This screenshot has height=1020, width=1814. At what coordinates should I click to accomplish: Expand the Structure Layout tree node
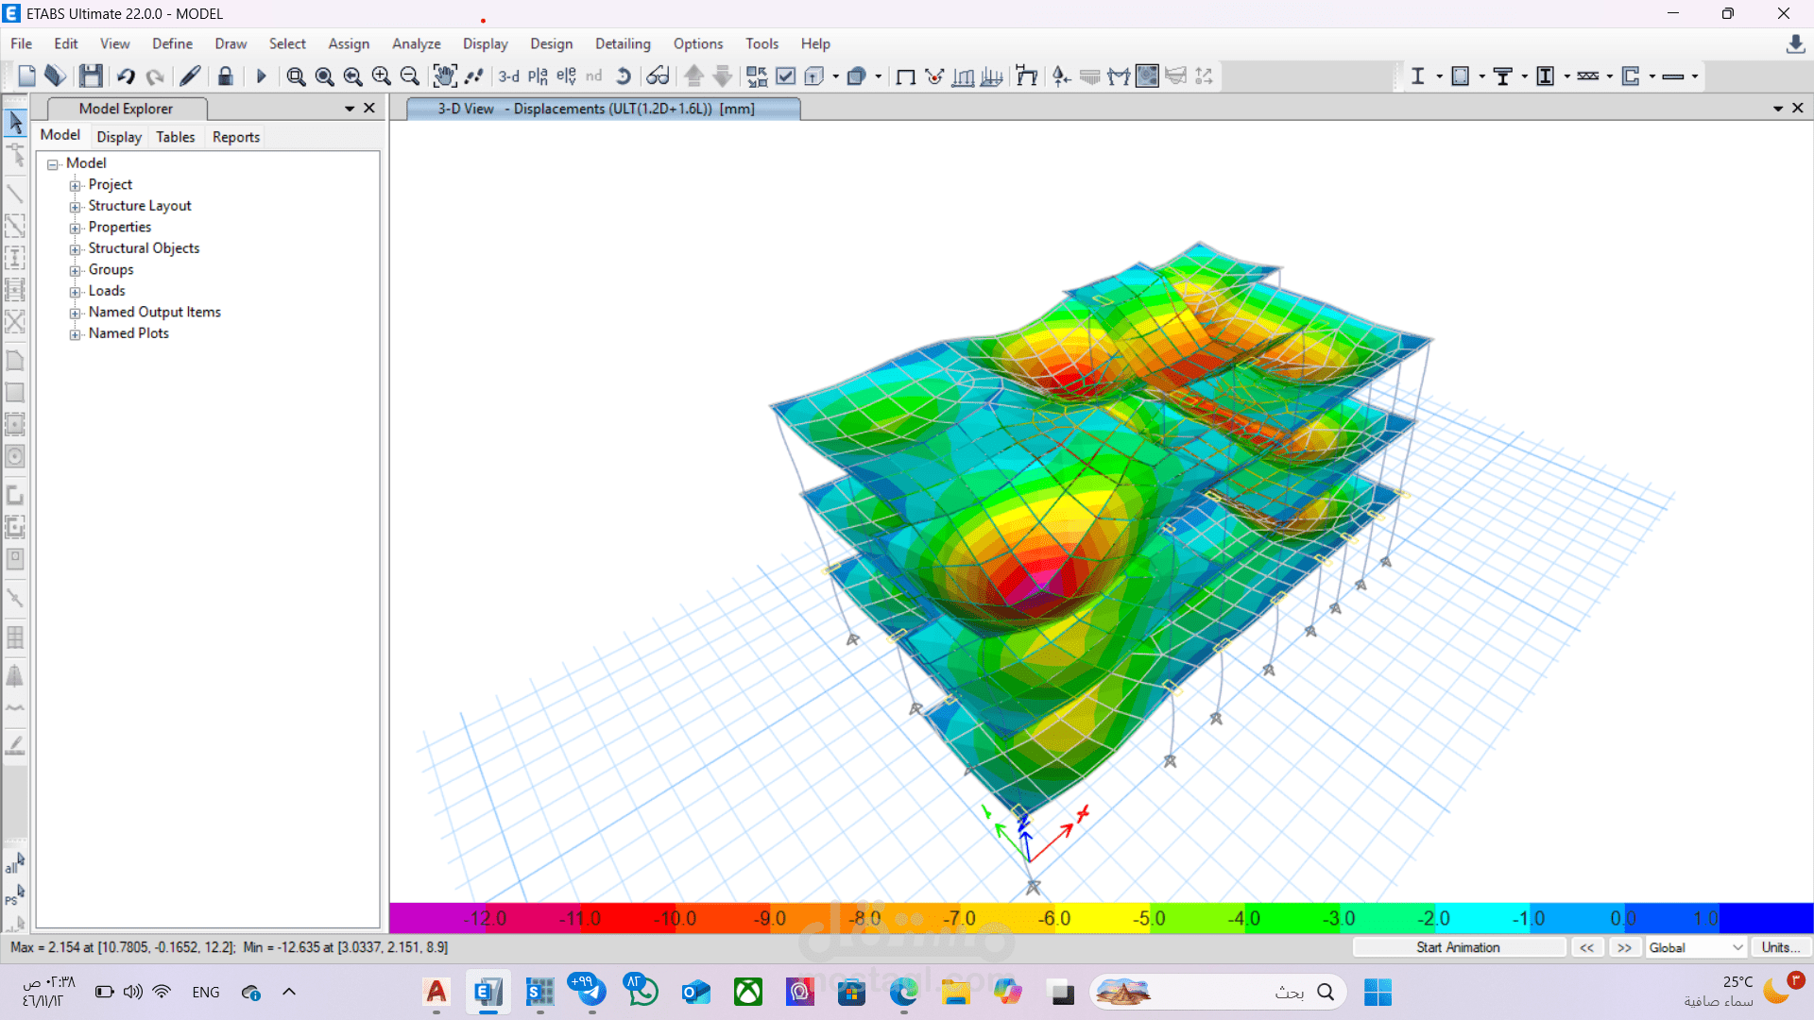pyautogui.click(x=76, y=207)
